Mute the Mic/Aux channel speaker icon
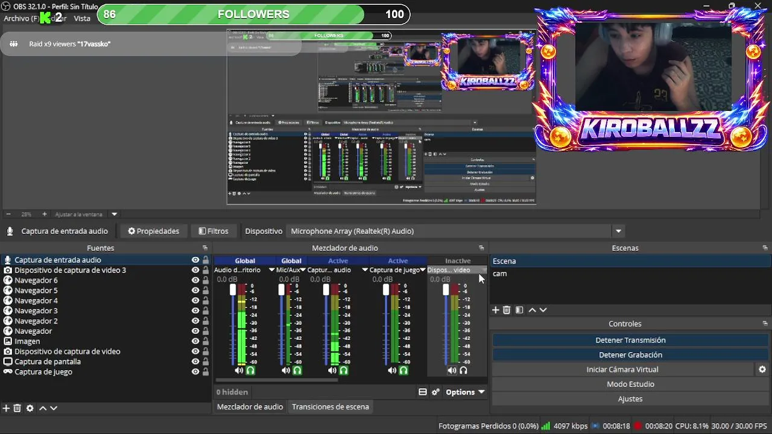Image resolution: width=772 pixels, height=434 pixels. coord(286,370)
